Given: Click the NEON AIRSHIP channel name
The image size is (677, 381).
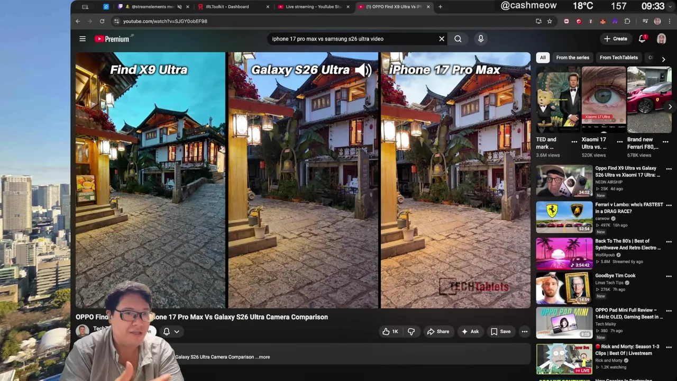Looking at the screenshot, I should [609, 182].
